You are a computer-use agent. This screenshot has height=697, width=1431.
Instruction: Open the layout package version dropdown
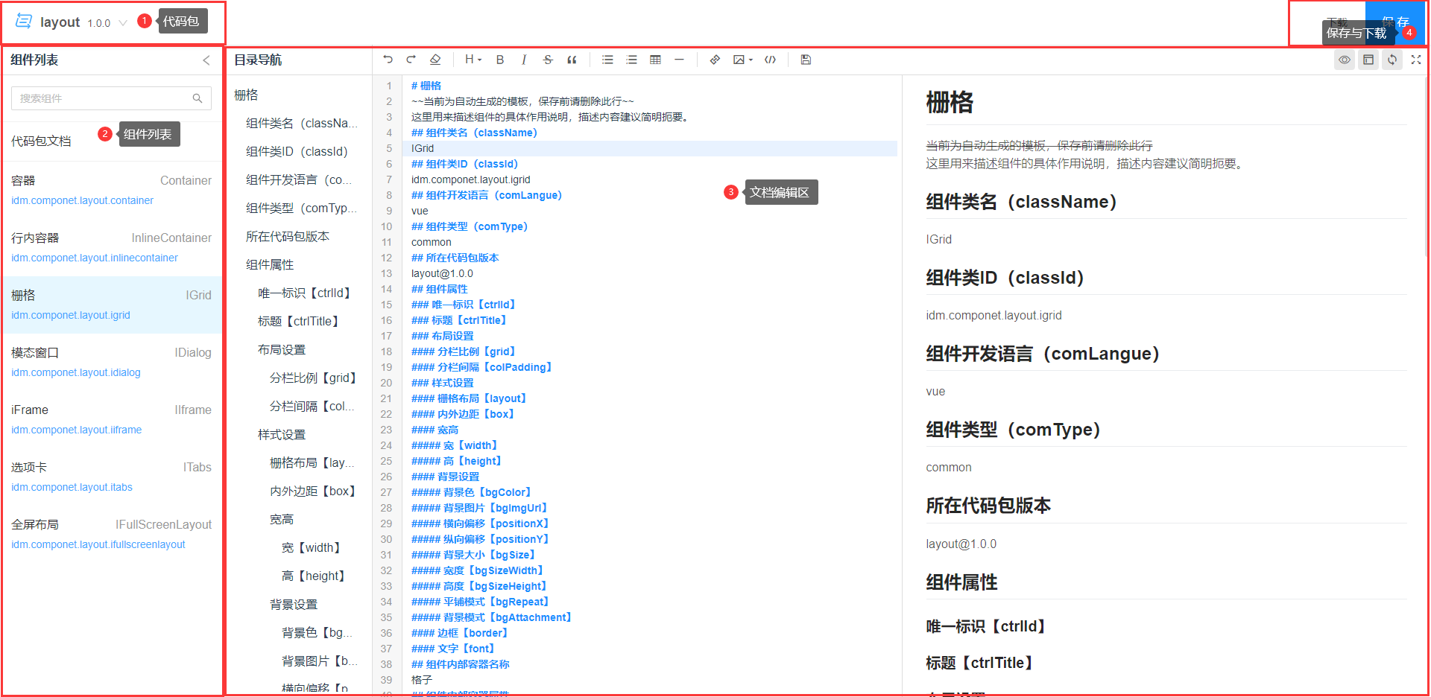(123, 22)
